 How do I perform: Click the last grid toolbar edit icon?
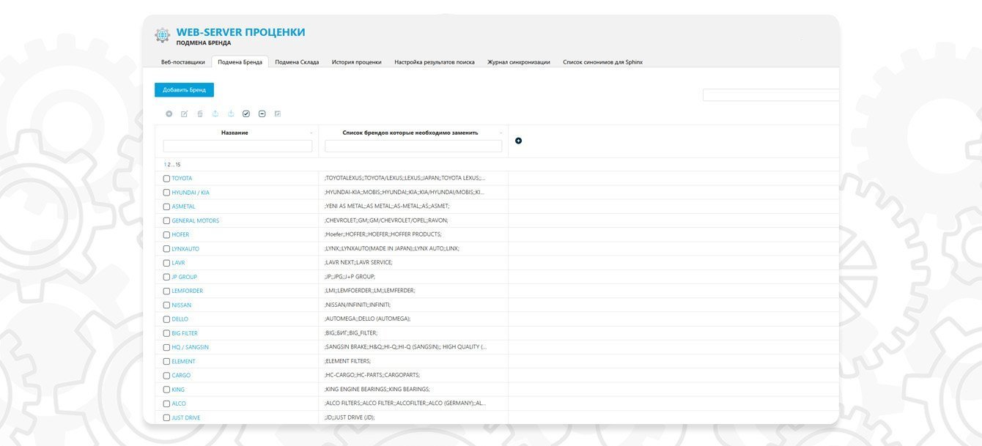(x=278, y=114)
